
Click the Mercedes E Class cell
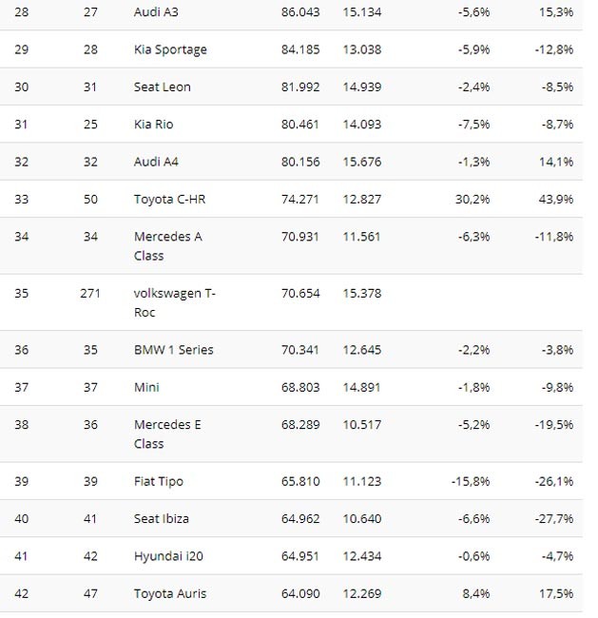pyautogui.click(x=168, y=434)
